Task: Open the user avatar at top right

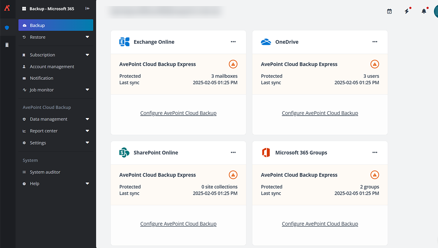Action: pos(436,11)
